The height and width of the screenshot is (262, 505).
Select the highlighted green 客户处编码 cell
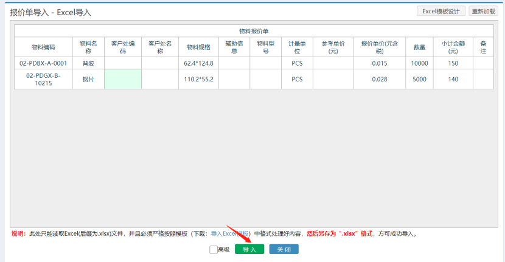[x=122, y=79]
